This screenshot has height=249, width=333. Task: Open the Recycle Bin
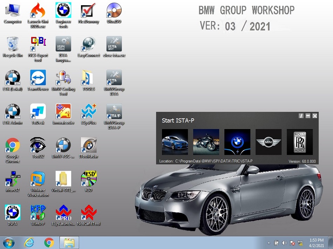pyautogui.click(x=13, y=47)
